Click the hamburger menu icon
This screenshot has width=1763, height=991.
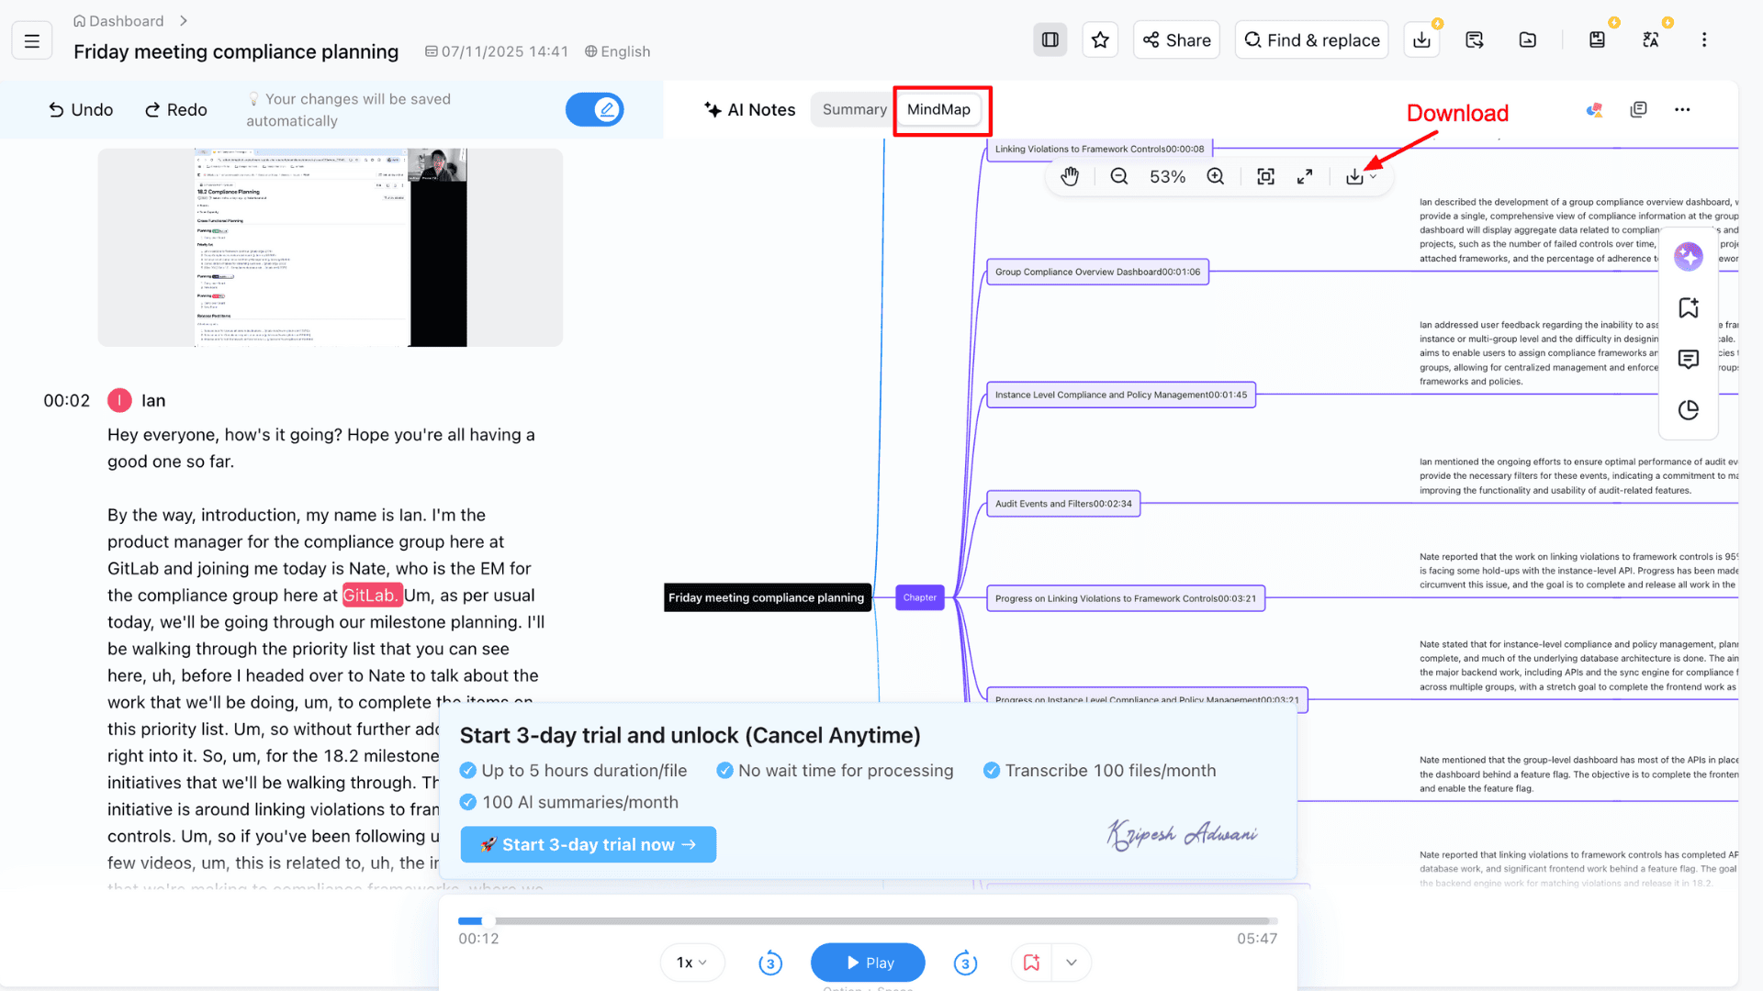point(32,40)
